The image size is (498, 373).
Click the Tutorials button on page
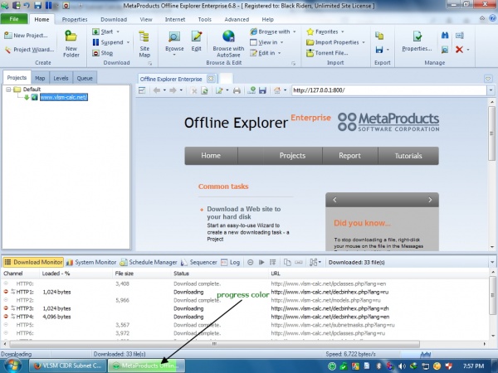pos(408,155)
